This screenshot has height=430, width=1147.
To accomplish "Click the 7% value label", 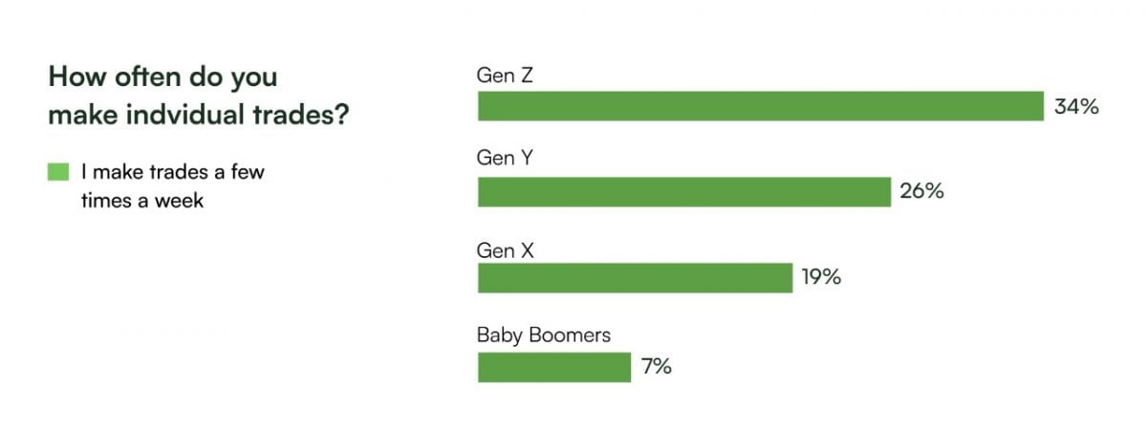I will point(657,366).
